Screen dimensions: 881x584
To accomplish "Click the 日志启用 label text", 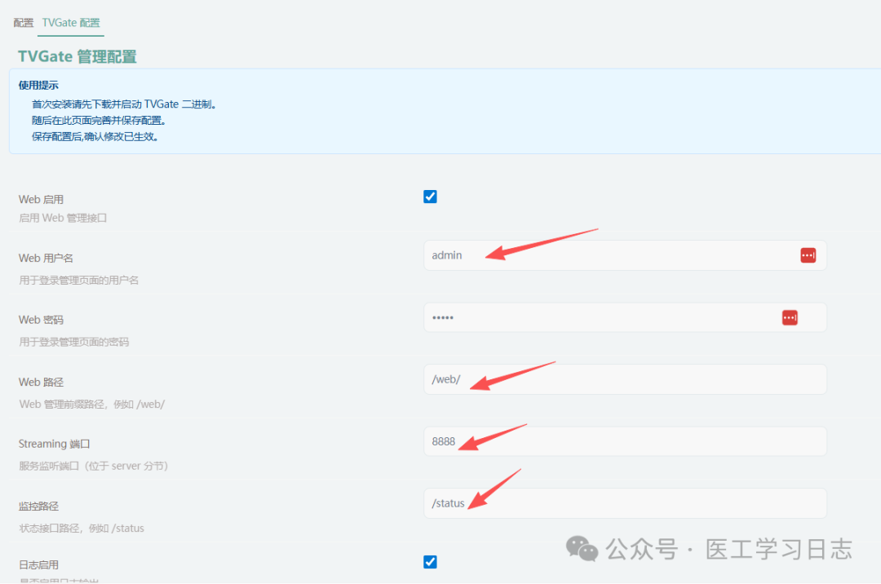I will [38, 564].
